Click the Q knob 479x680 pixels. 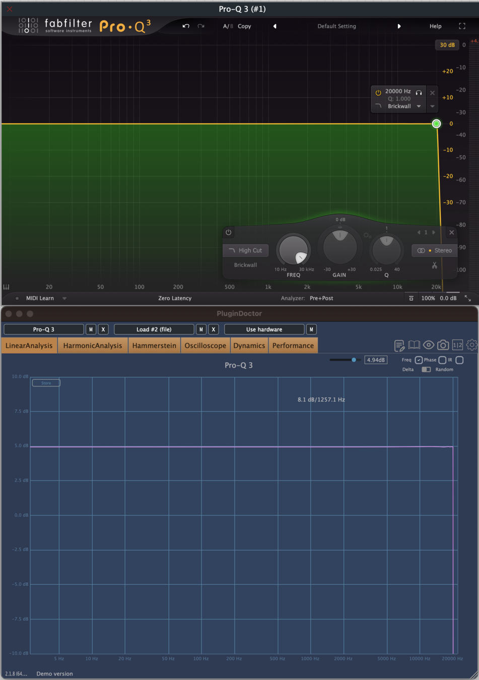click(386, 249)
